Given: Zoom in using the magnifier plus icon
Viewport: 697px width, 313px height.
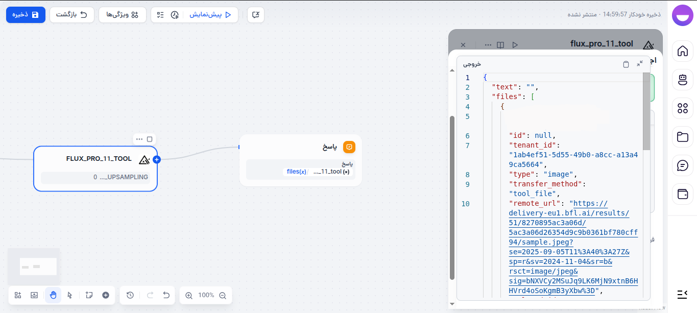Looking at the screenshot, I should point(188,295).
